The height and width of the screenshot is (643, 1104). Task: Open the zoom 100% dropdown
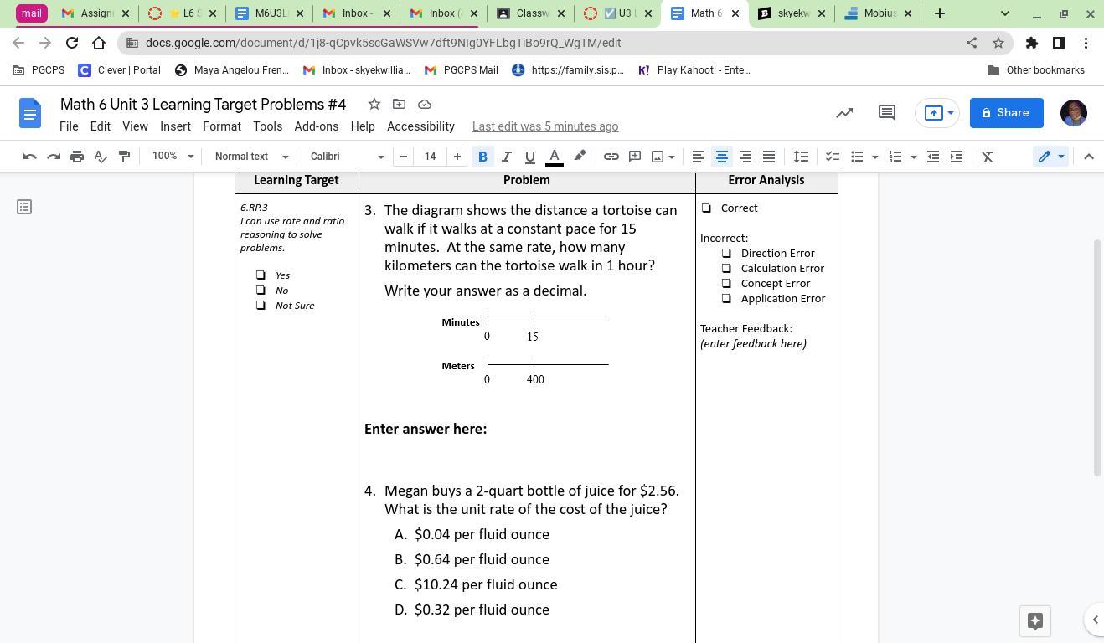coord(173,157)
